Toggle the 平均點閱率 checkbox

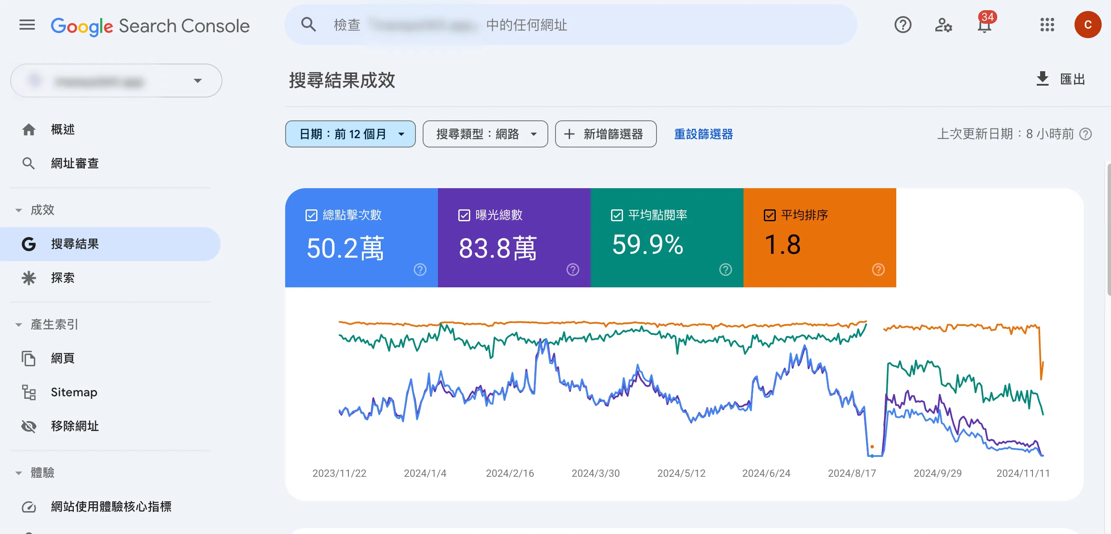[616, 215]
